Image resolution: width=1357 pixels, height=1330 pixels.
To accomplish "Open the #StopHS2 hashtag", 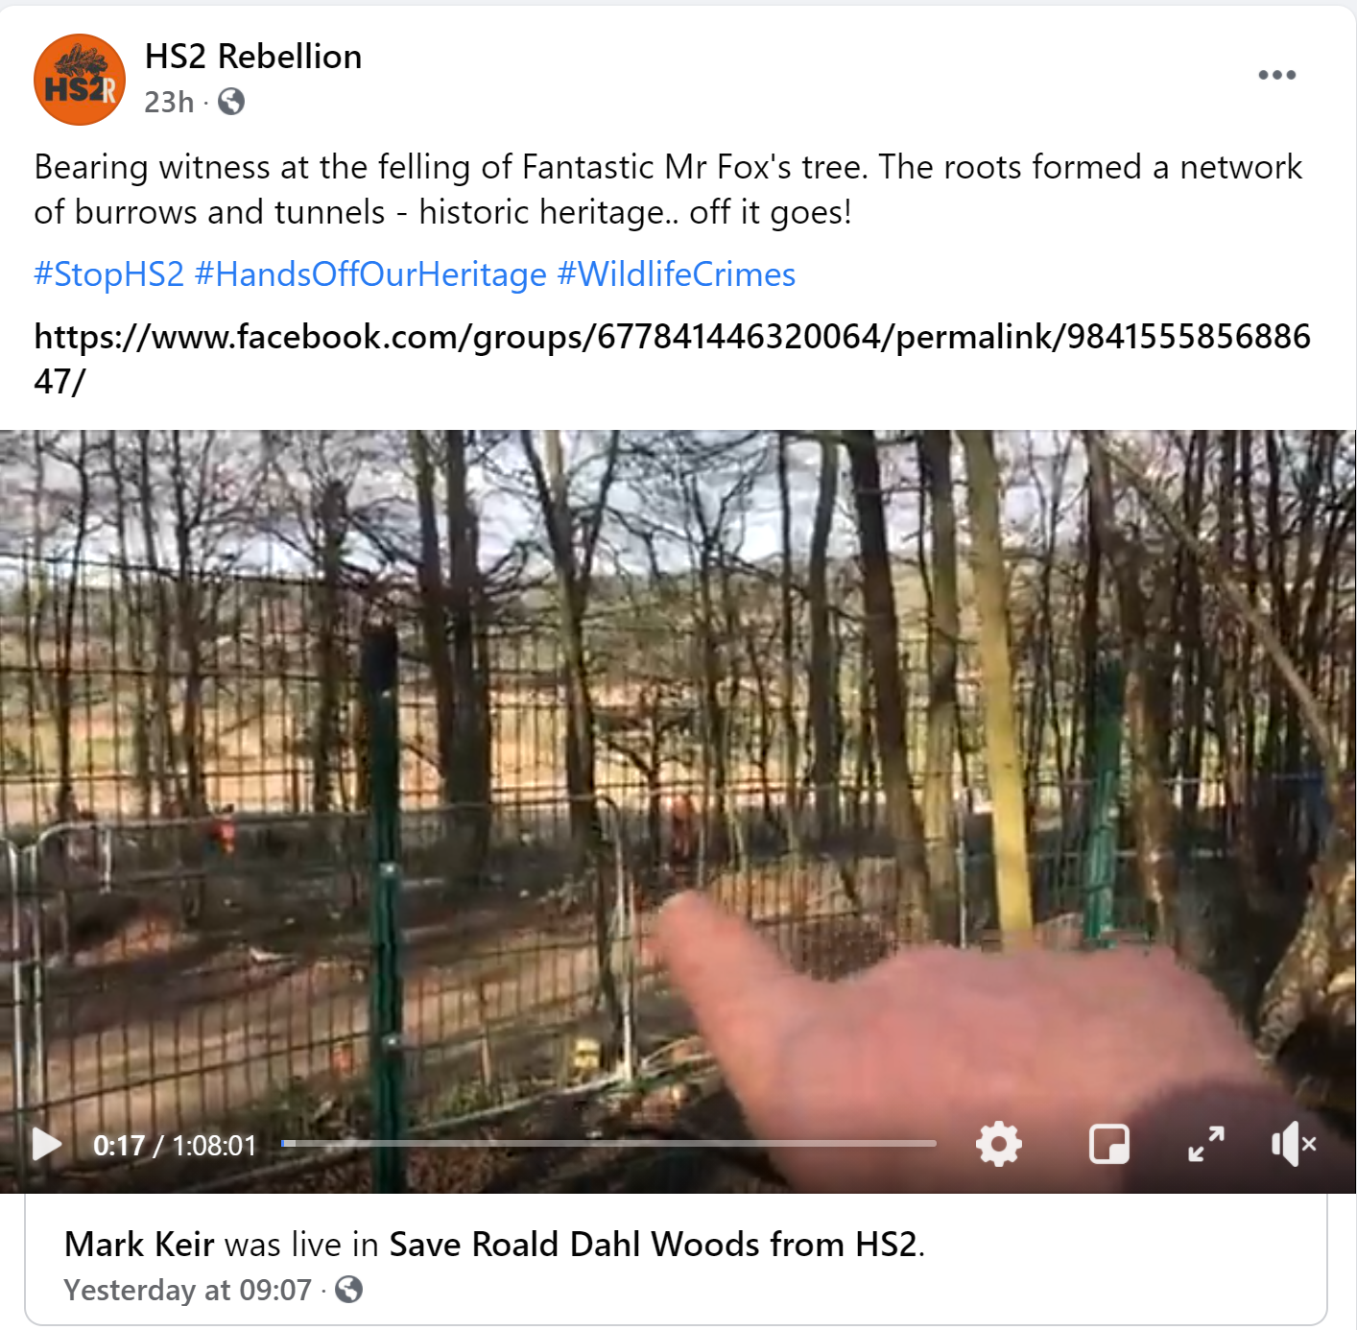I will tap(109, 274).
